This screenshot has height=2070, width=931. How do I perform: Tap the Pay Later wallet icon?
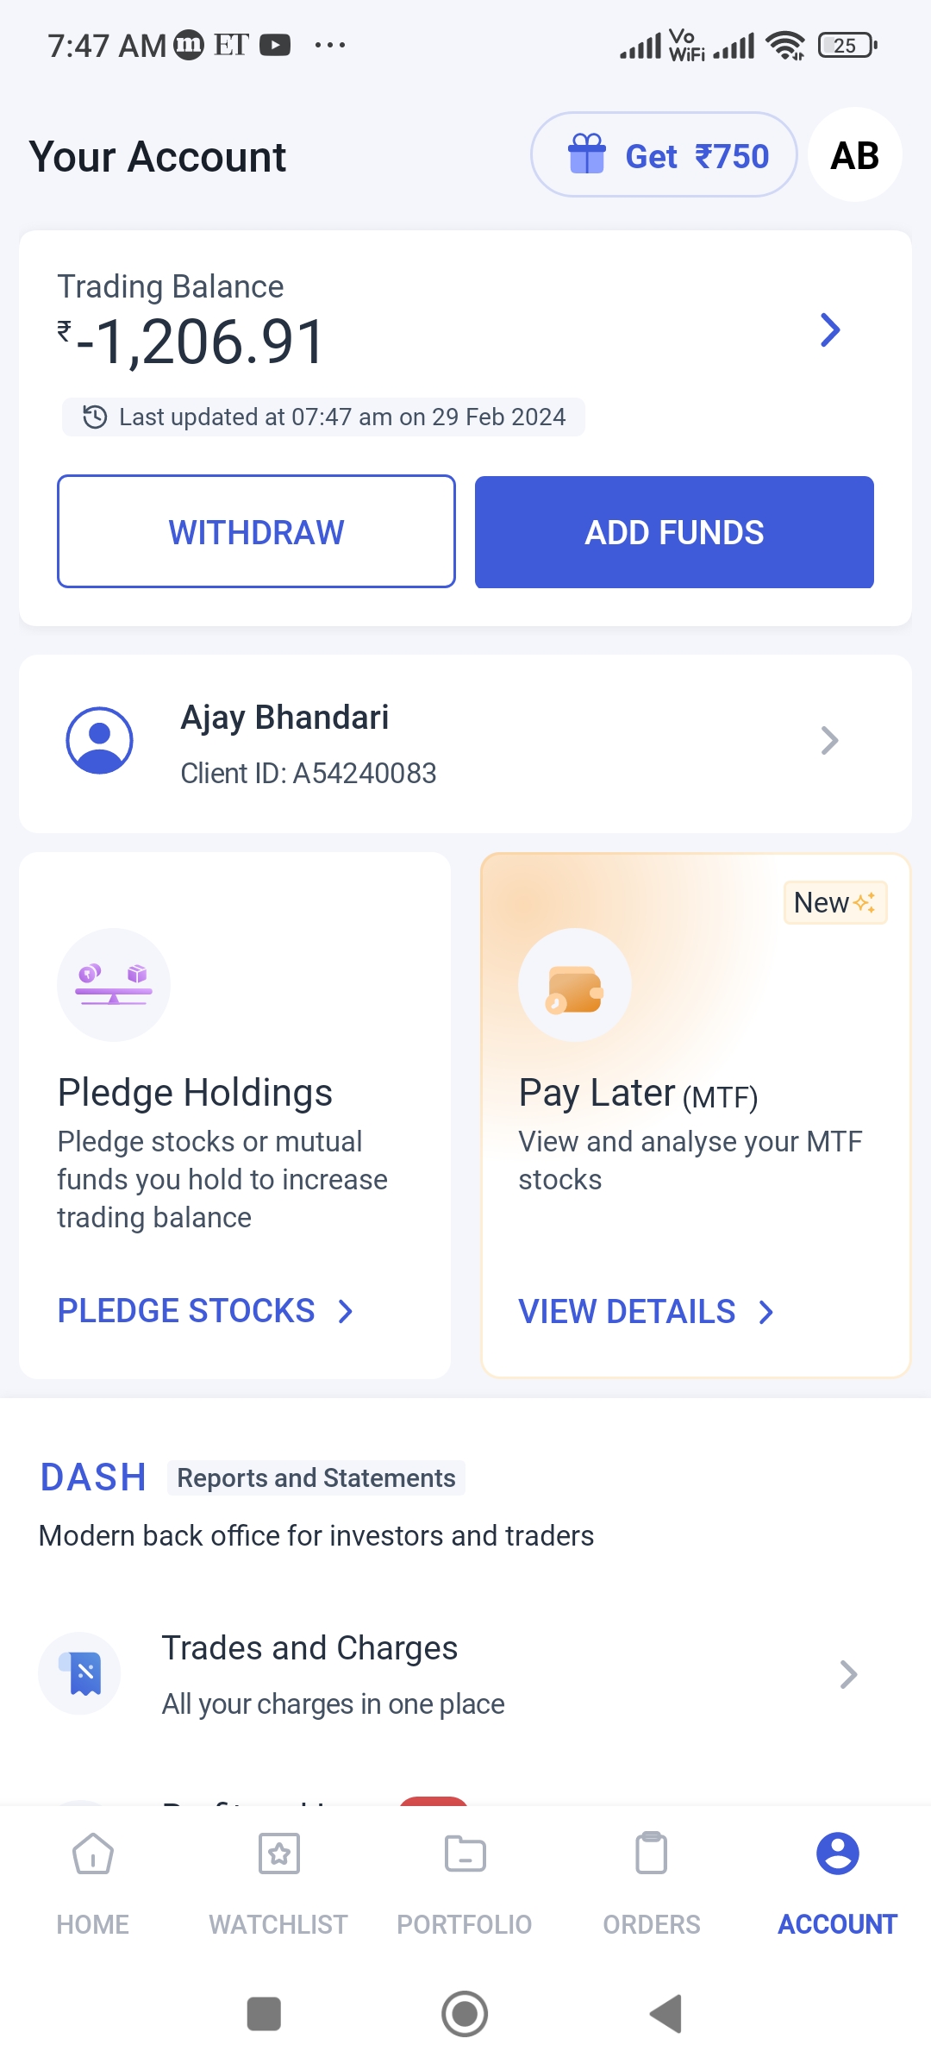[x=575, y=985]
